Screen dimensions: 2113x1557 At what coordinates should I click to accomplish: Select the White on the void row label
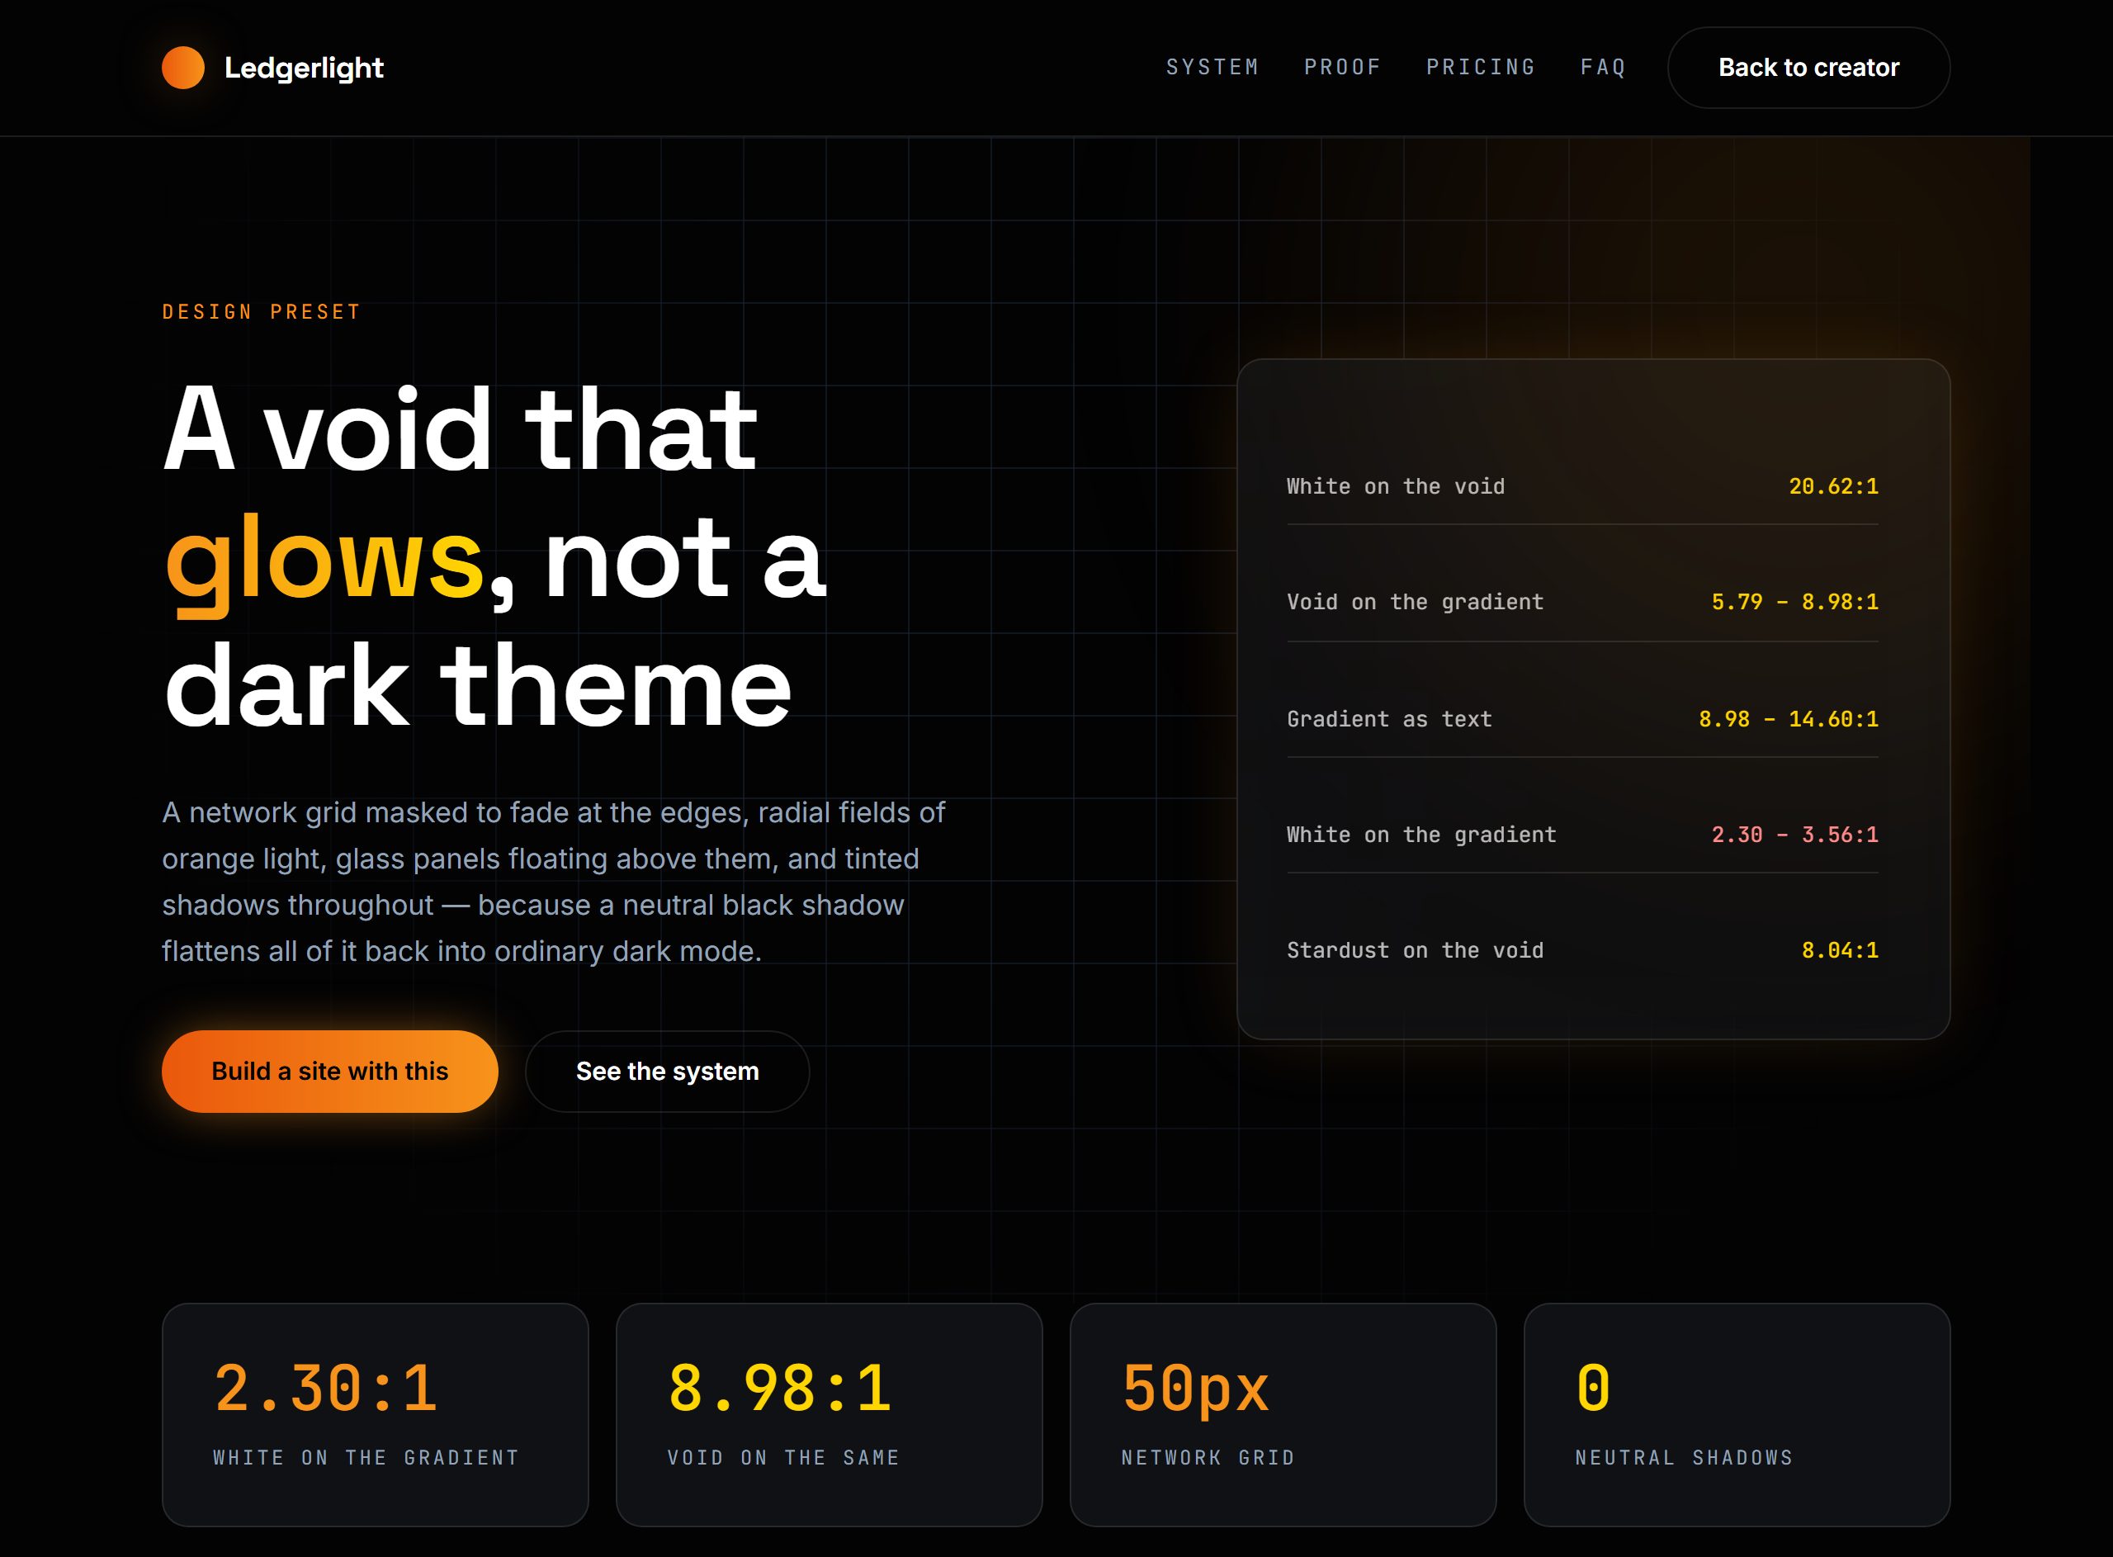coord(1395,486)
